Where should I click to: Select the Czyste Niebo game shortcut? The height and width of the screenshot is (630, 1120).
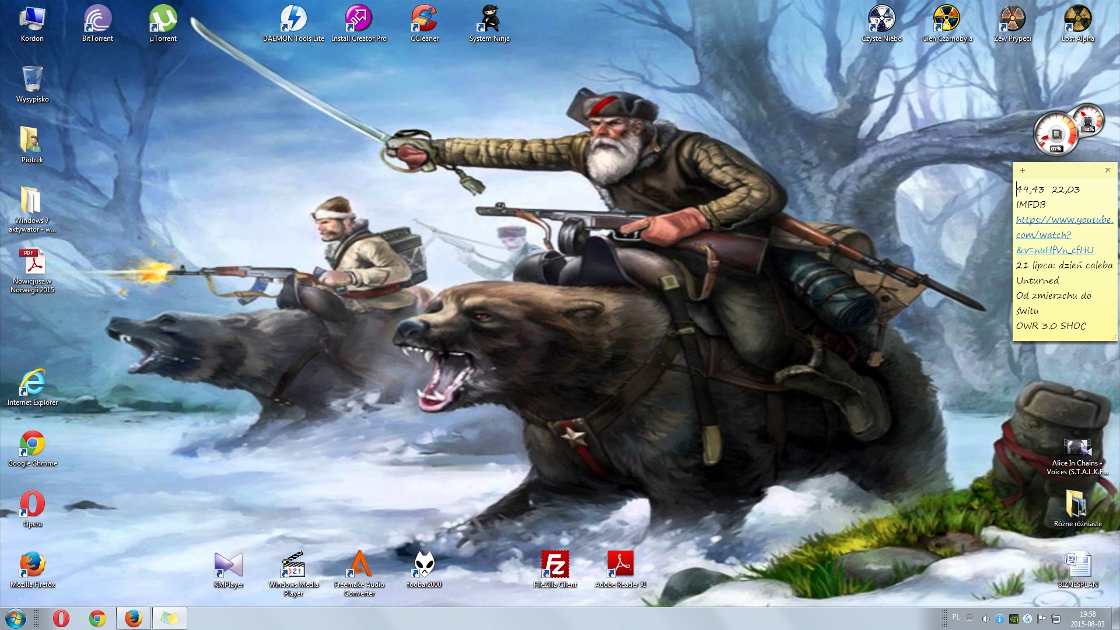click(x=881, y=24)
